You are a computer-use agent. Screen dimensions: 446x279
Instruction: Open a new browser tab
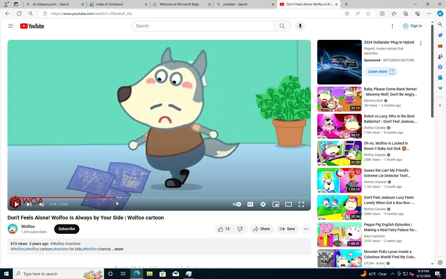[346, 4]
